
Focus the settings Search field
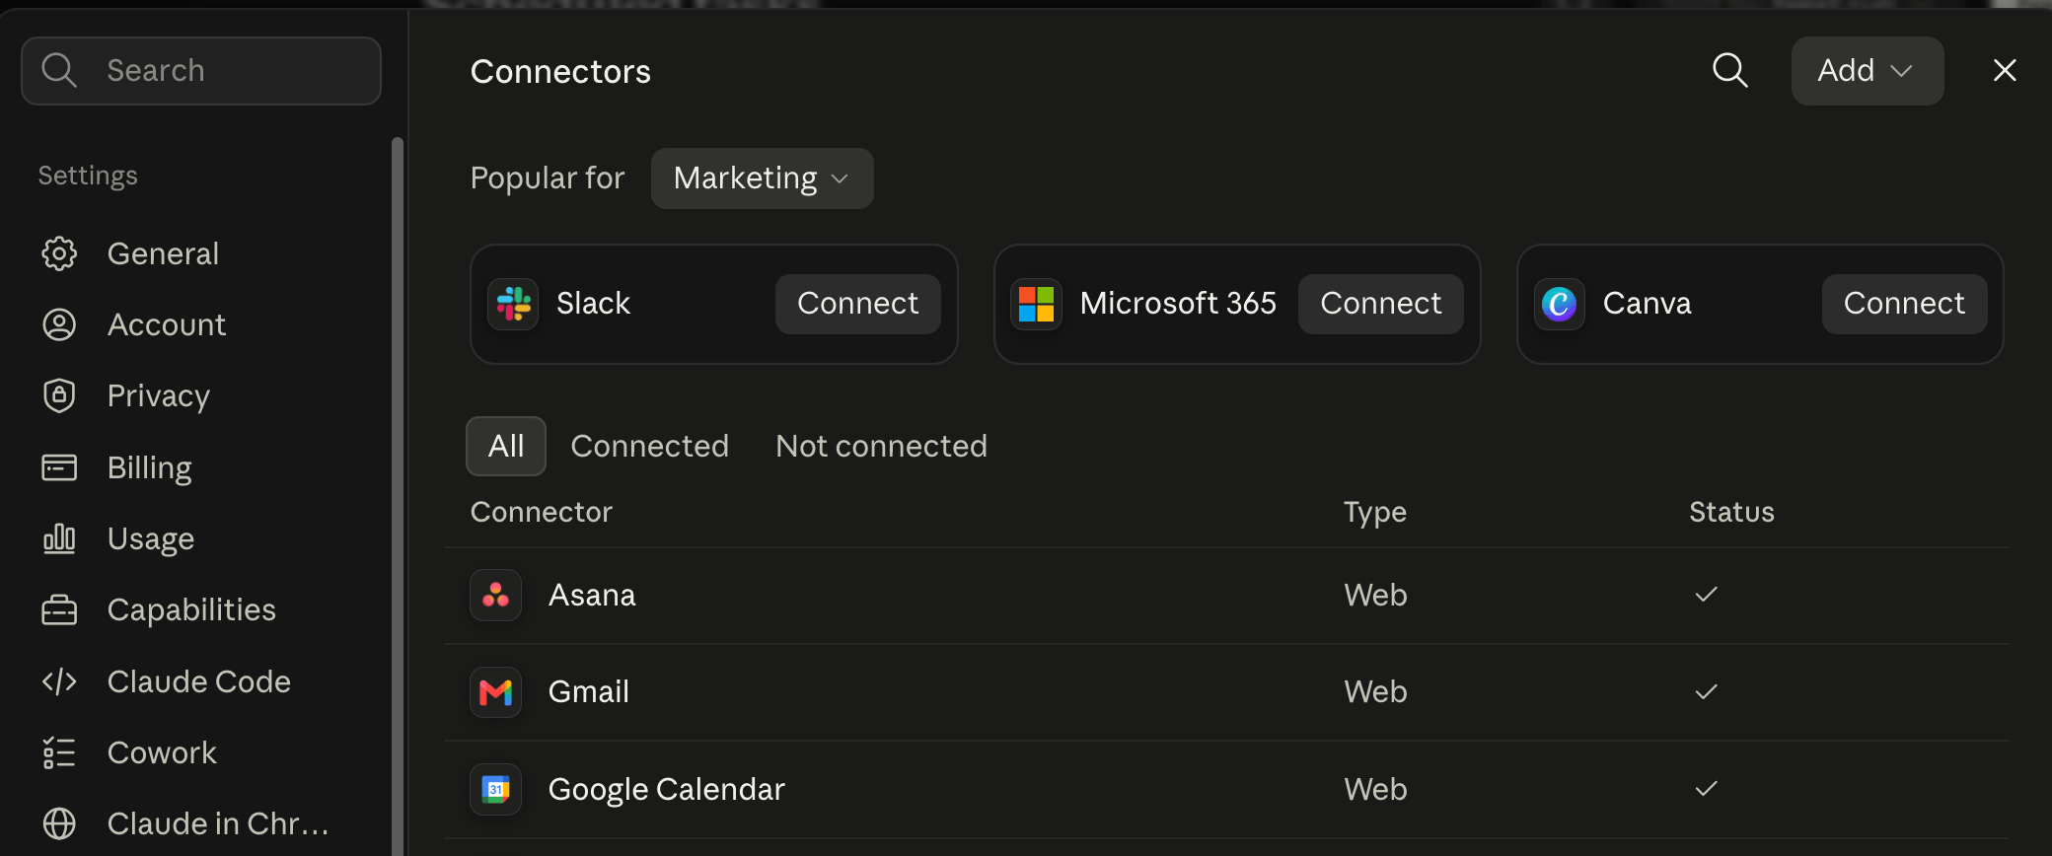(201, 71)
